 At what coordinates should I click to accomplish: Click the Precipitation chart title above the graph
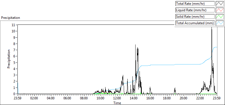(x=10, y=18)
